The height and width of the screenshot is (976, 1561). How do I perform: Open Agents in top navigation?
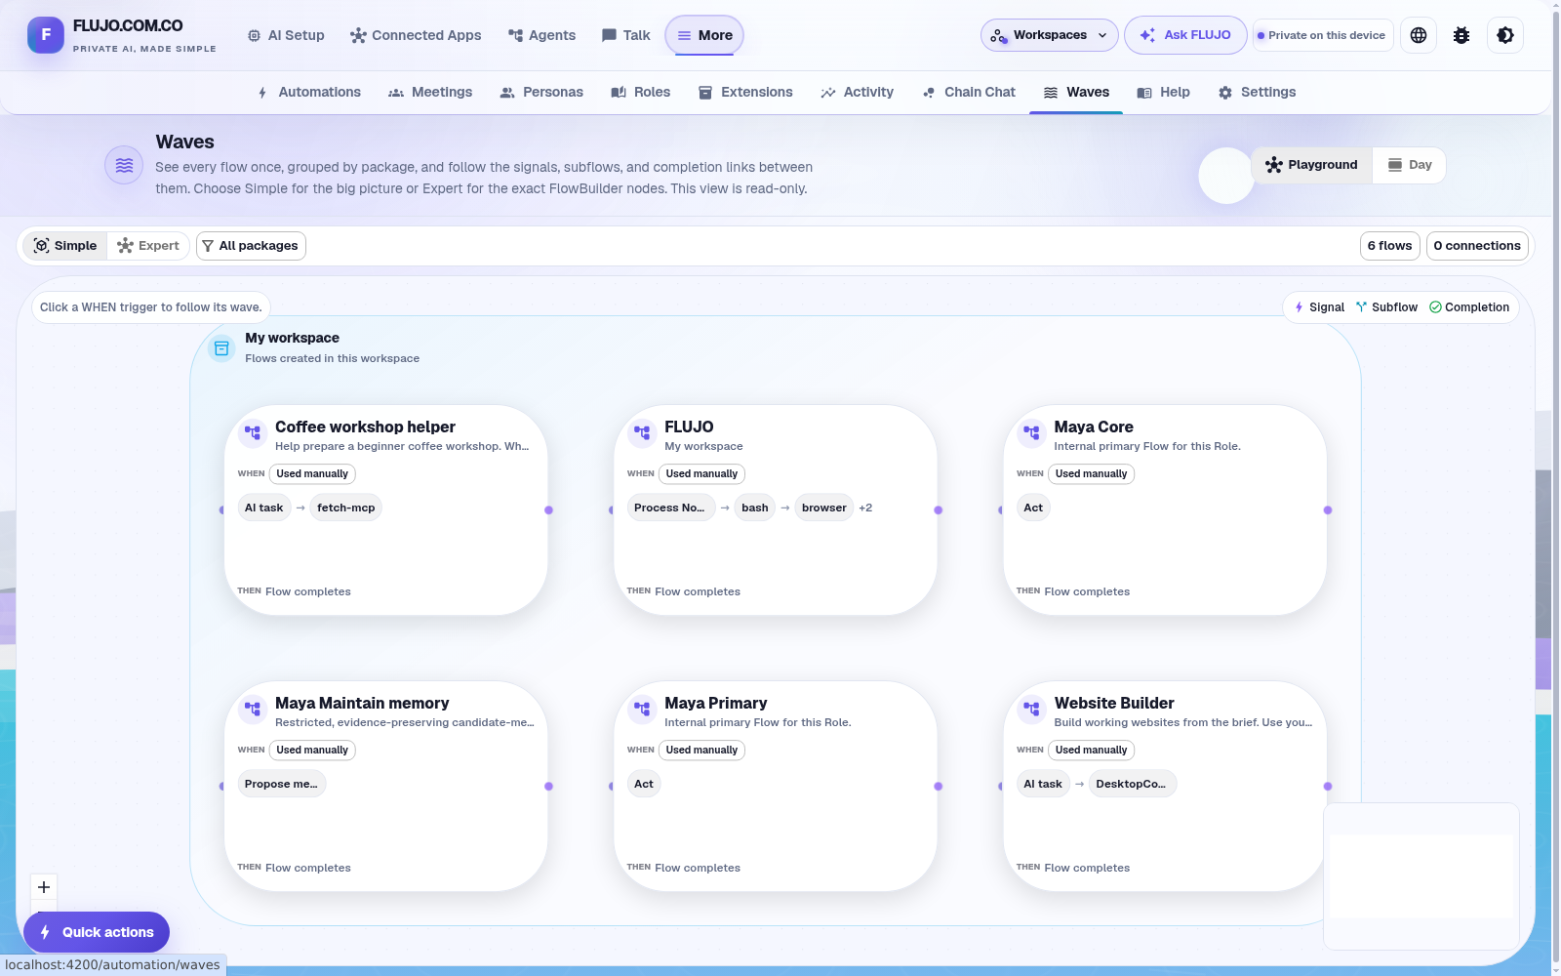[x=542, y=35]
